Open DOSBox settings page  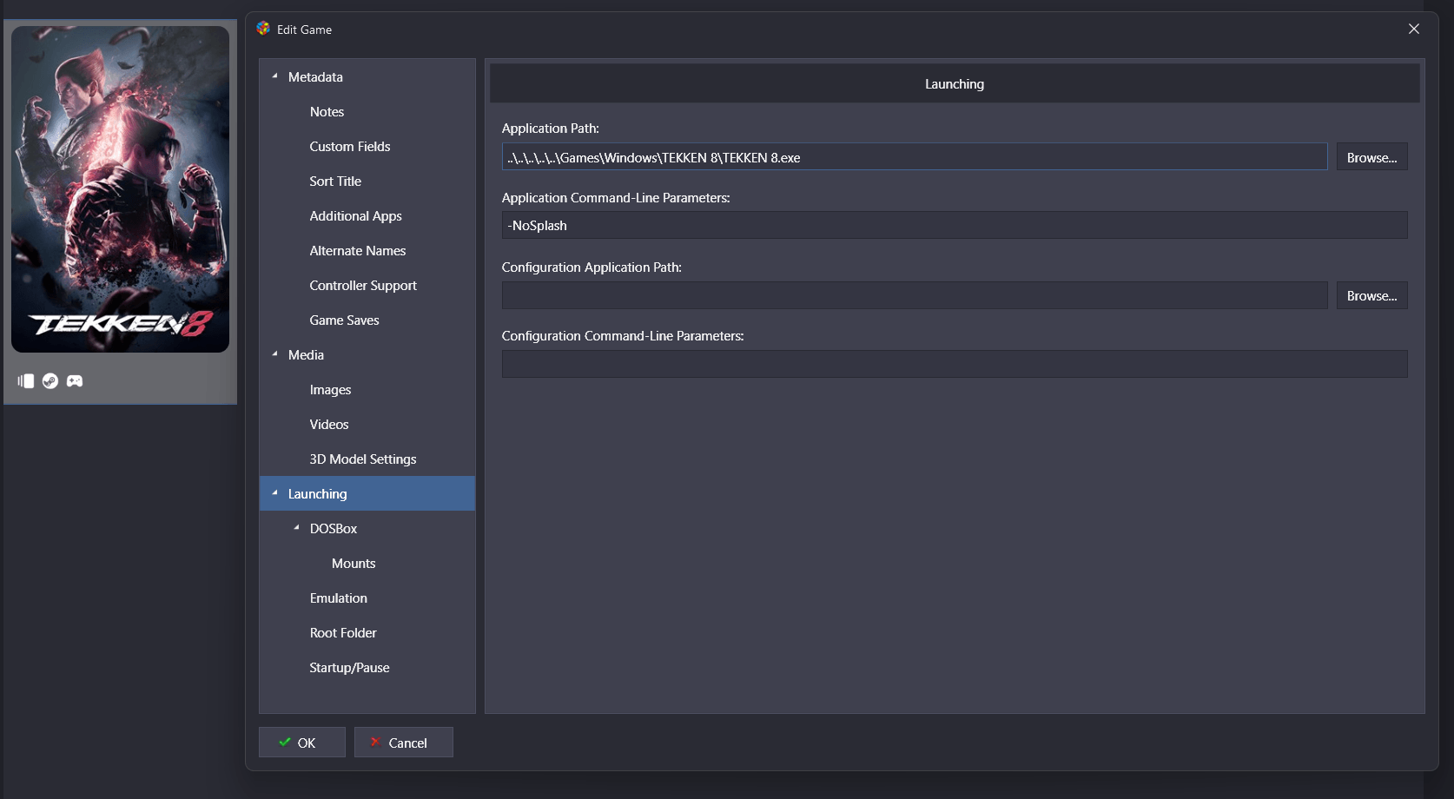334,529
